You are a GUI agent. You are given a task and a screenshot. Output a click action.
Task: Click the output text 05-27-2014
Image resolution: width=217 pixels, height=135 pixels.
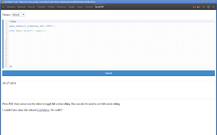click(9, 83)
